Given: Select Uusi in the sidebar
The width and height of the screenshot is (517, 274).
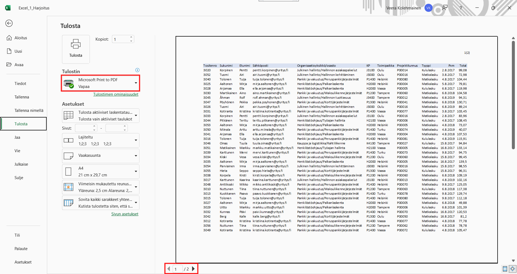Looking at the screenshot, I should pyautogui.click(x=18, y=51).
